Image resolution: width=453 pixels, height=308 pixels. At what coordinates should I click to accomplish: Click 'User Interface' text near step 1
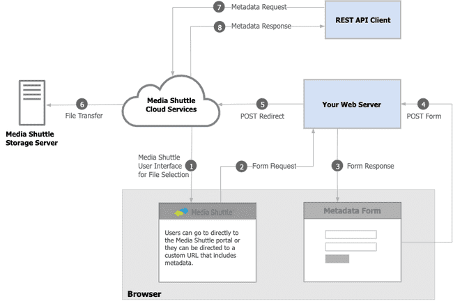pyautogui.click(x=160, y=166)
